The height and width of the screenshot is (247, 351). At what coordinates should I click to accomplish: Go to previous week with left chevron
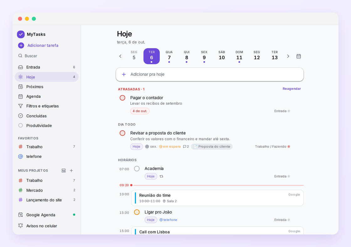[120, 56]
